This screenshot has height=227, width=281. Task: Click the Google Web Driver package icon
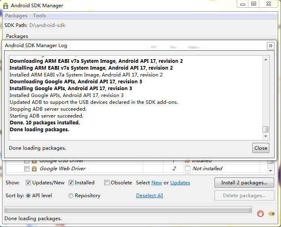(34, 169)
